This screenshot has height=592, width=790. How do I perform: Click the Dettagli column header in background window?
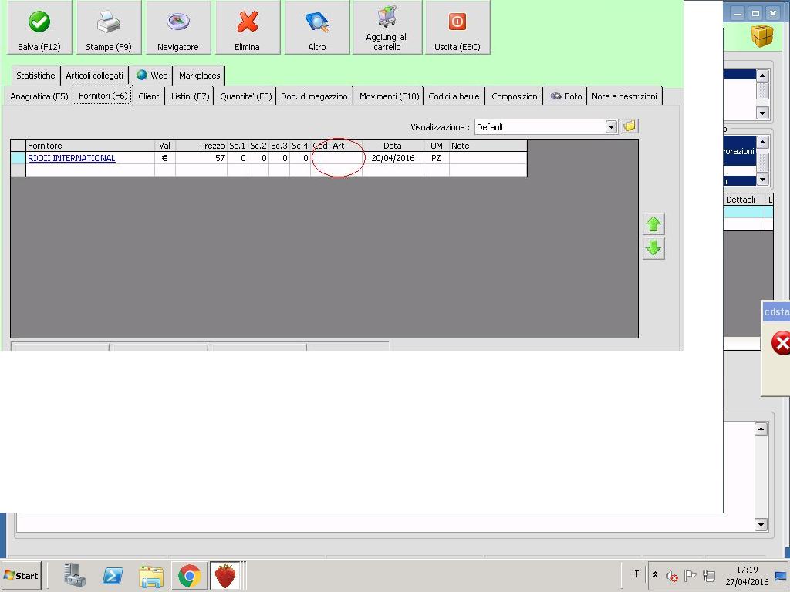744,200
